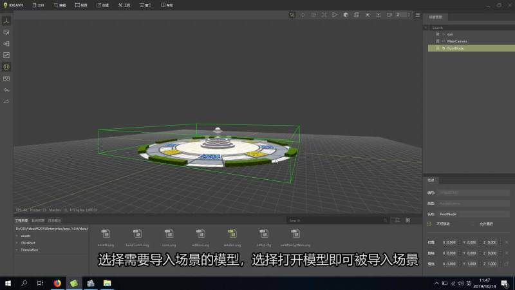Click the position Y stepper arrows
The width and height of the screenshot is (515, 290).
(x=480, y=242)
